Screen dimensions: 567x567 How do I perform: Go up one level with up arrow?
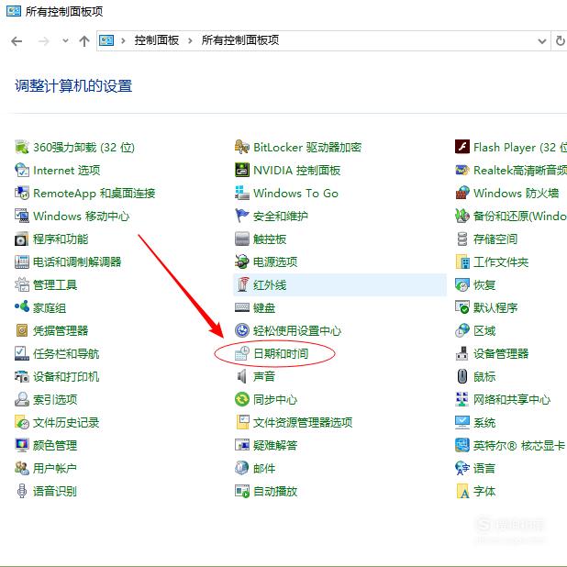(84, 41)
